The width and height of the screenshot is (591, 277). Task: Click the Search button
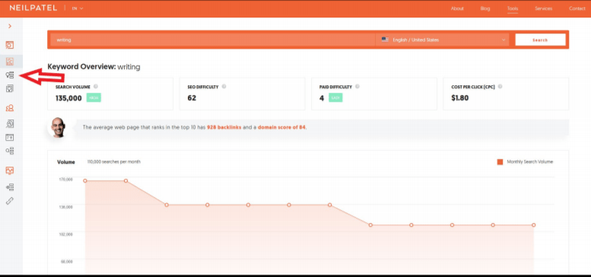tap(540, 40)
